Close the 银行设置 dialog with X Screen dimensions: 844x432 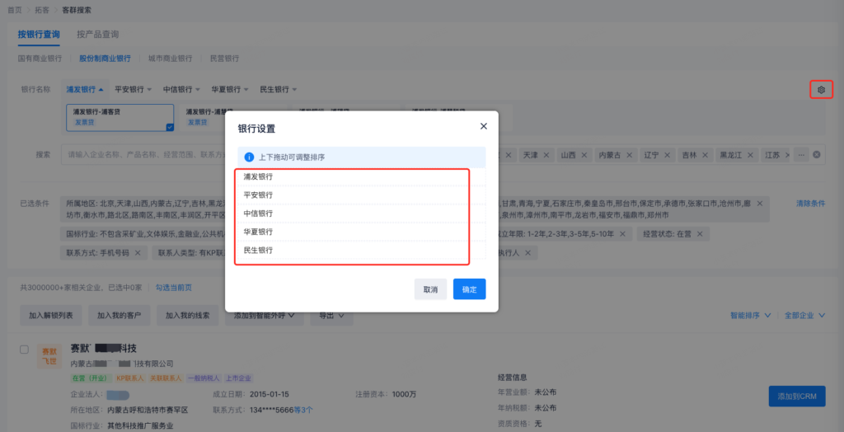tap(484, 126)
